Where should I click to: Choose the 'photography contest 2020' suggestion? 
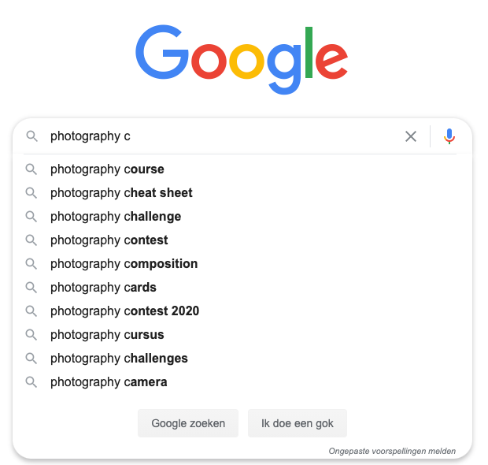coord(242,311)
